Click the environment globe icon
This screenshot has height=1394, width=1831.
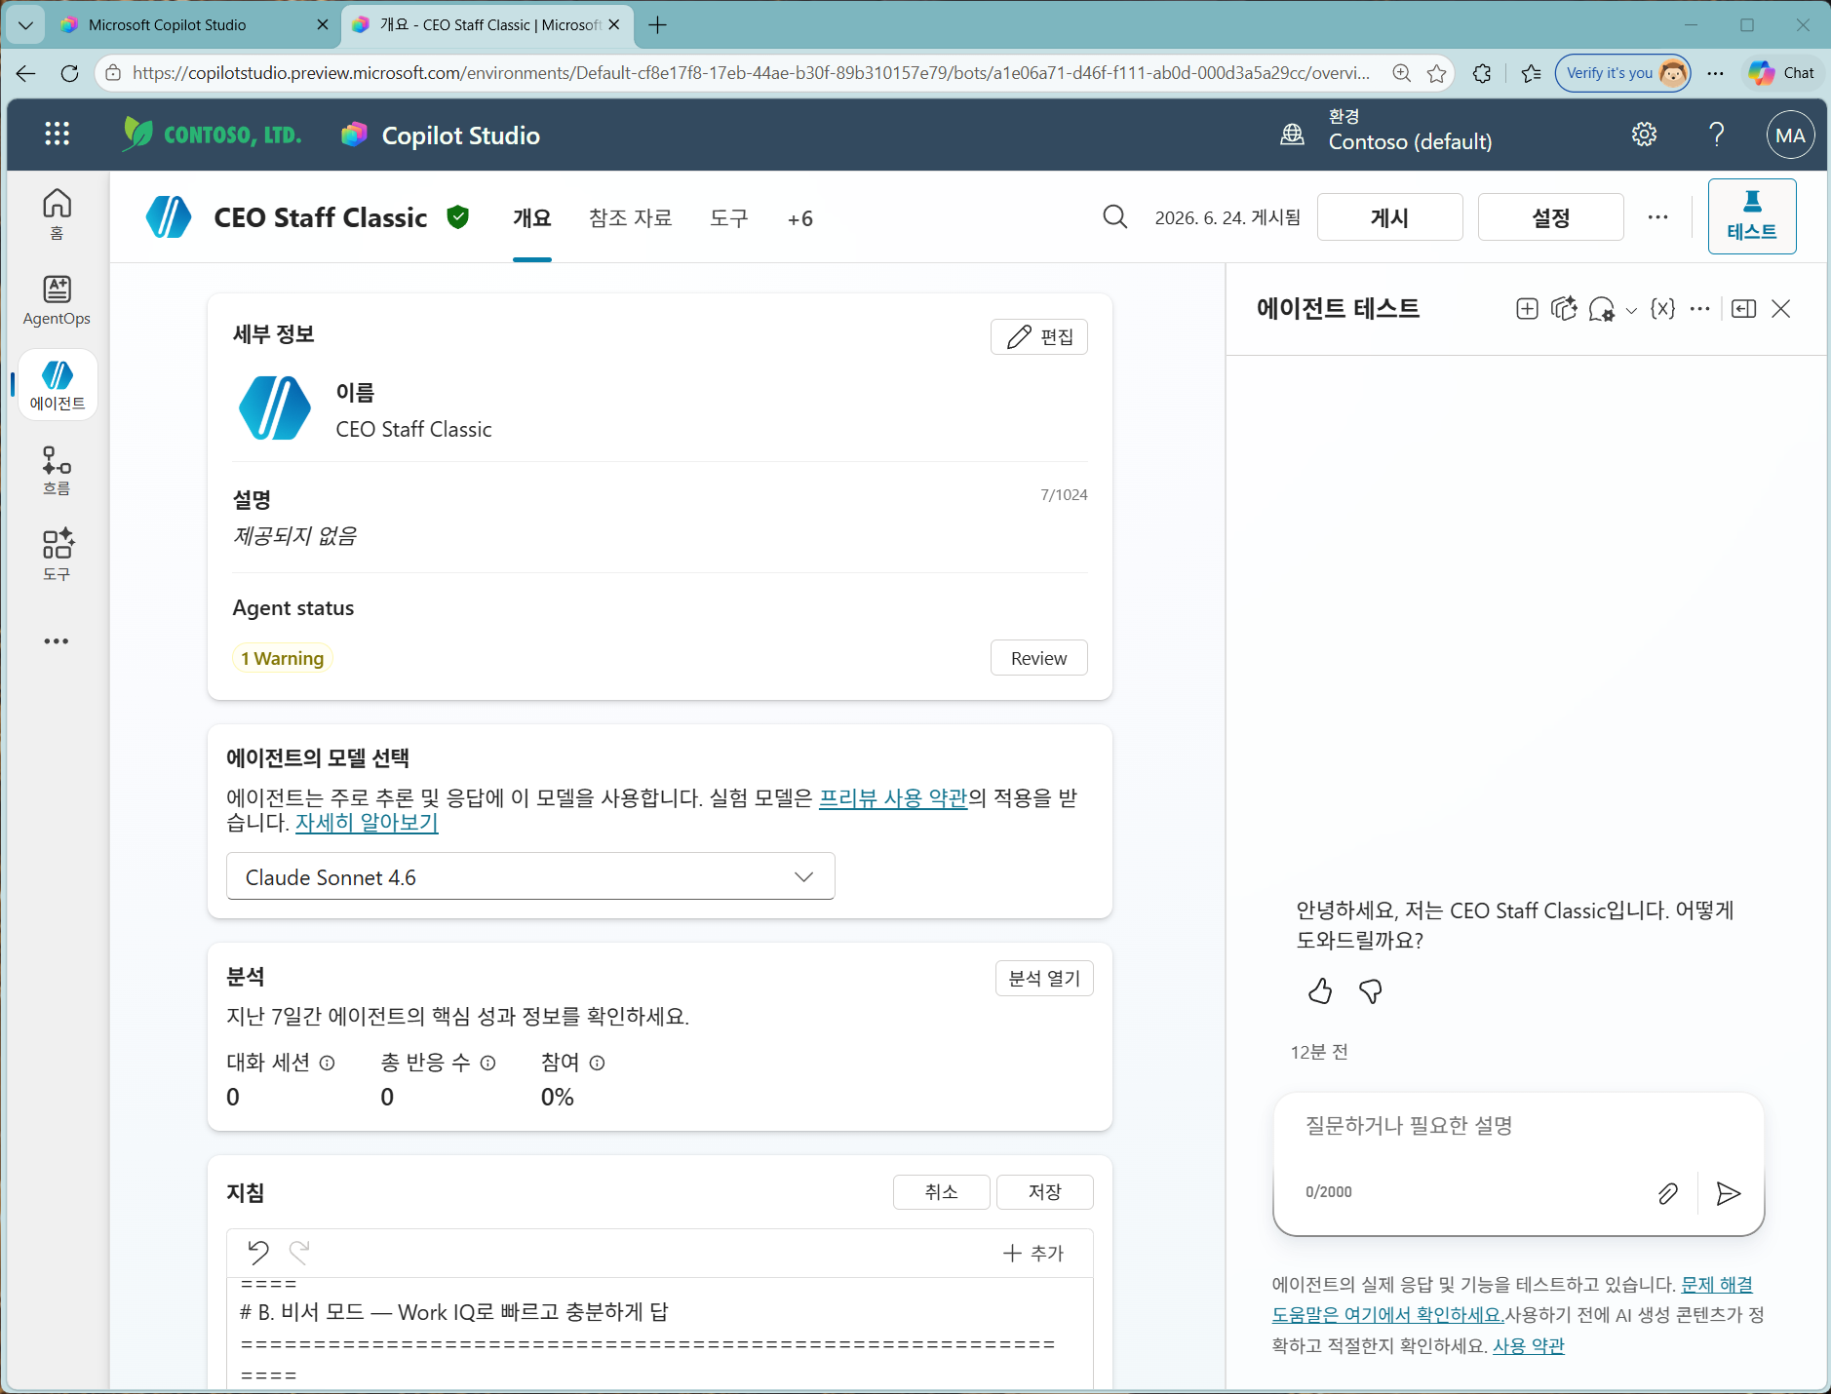[x=1292, y=135]
